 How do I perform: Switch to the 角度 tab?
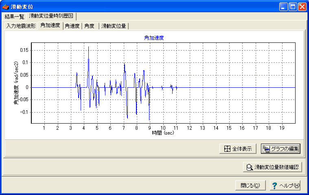coord(90,26)
